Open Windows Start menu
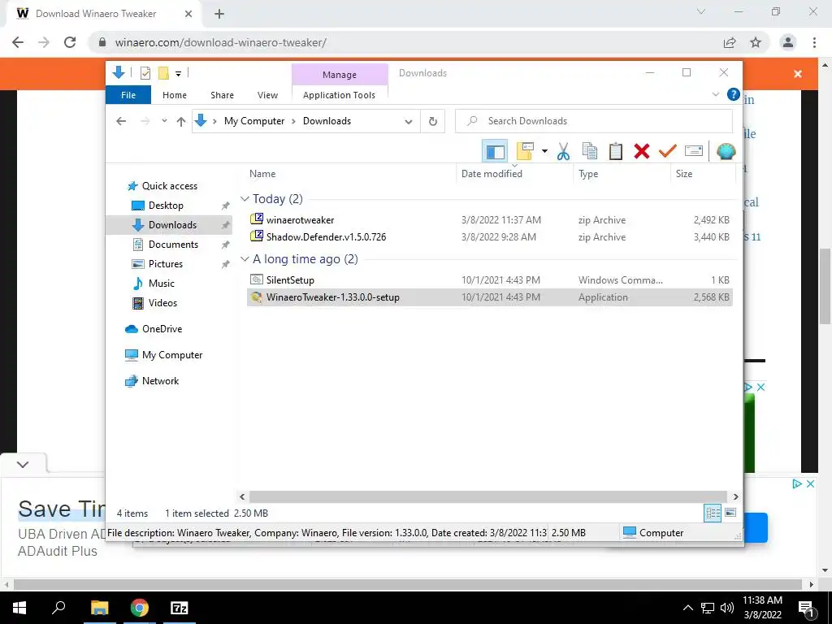Viewport: 832px width, 624px height. [x=19, y=608]
